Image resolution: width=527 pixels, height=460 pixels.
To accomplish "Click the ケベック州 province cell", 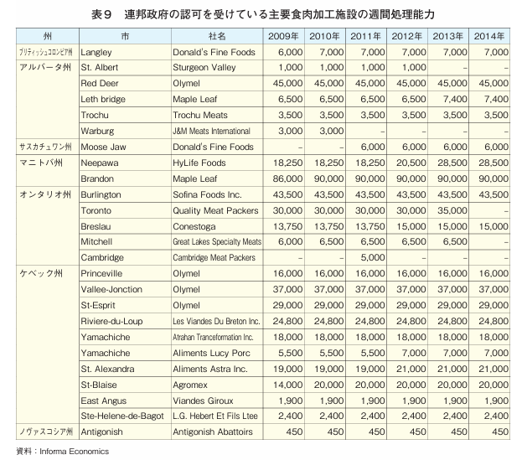I will point(48,344).
